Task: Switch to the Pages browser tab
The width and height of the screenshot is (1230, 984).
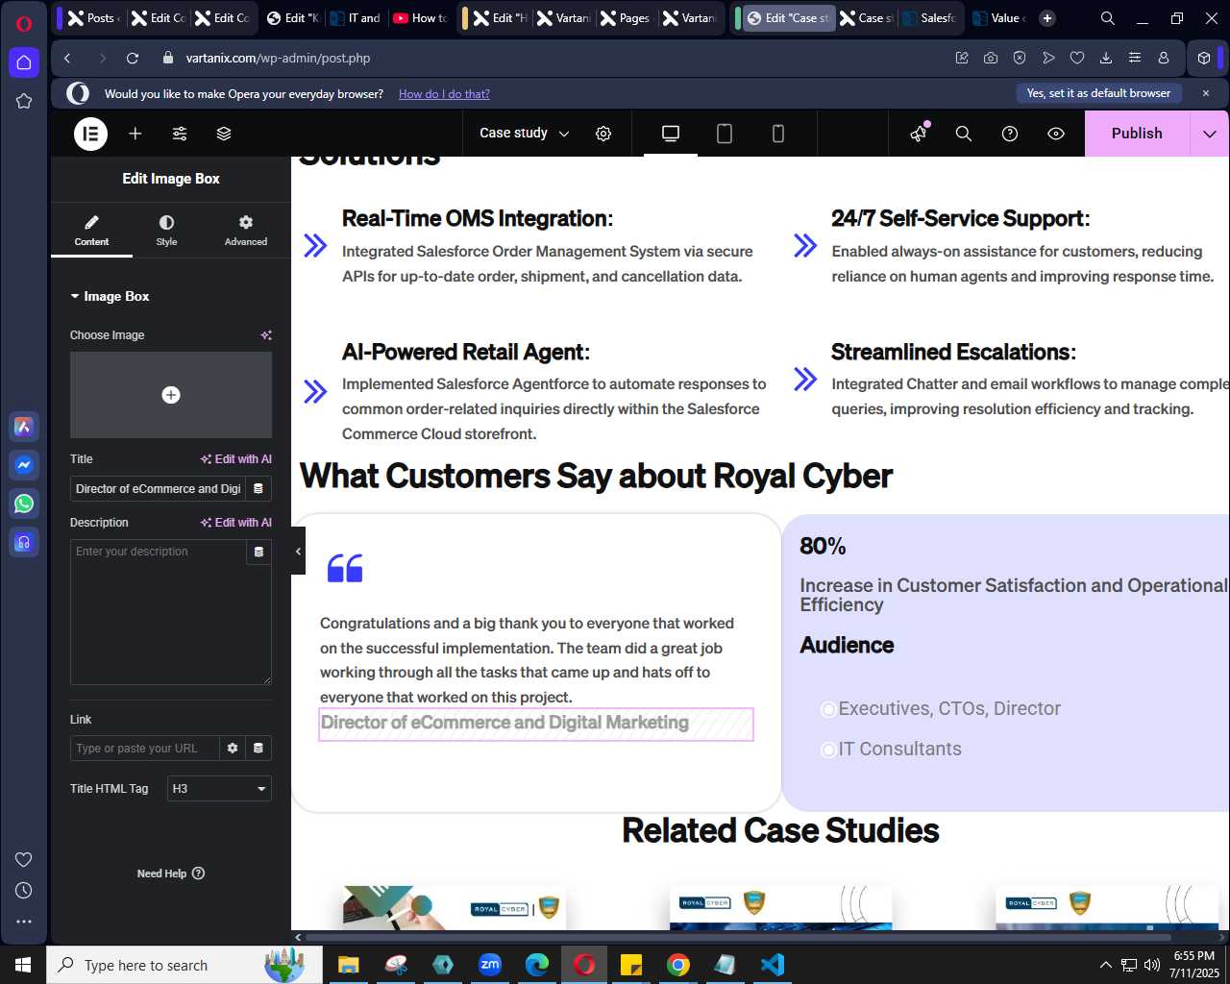Action: click(625, 18)
